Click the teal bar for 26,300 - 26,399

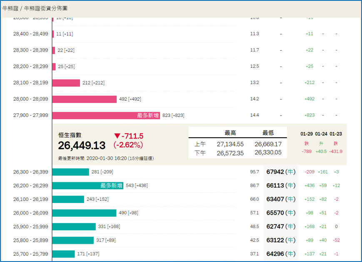pyautogui.click(x=71, y=172)
